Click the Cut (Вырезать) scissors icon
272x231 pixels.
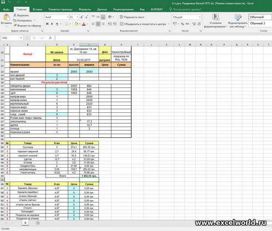pos(15,15)
